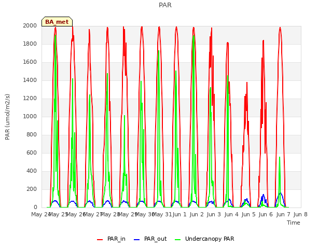Click the 1400 y-axis tick label
Screen dimensions: 332x249
click(x=30, y=80)
